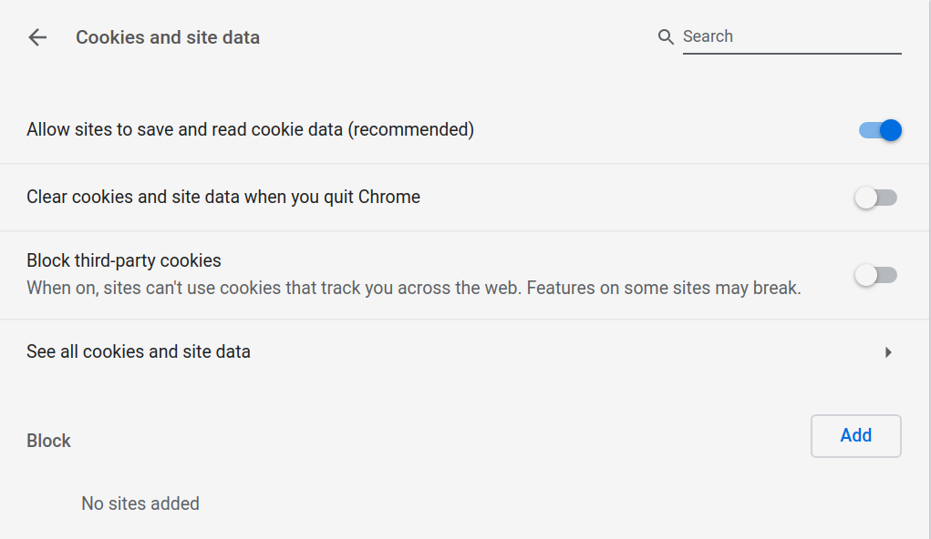Go back using the left arrow
Viewport: 931px width, 539px height.
point(37,37)
